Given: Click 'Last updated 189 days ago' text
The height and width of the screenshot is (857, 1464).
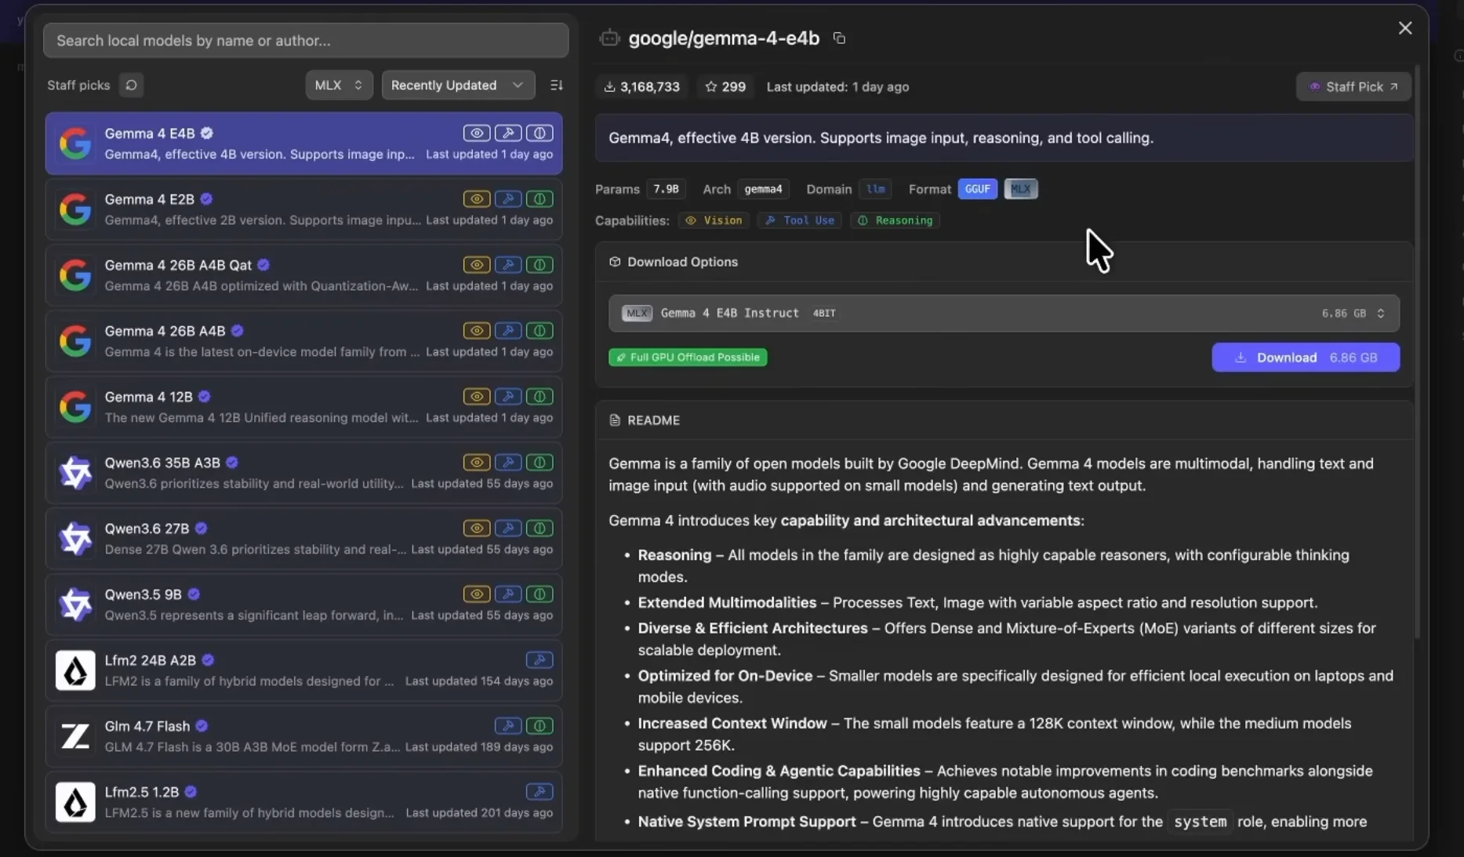Looking at the screenshot, I should 479,747.
